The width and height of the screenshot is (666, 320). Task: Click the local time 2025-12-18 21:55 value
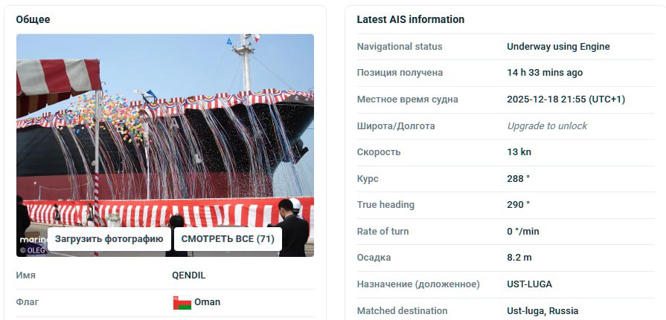tap(566, 99)
